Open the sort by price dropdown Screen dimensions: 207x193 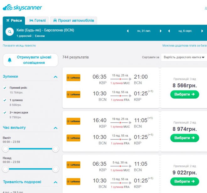(184, 57)
